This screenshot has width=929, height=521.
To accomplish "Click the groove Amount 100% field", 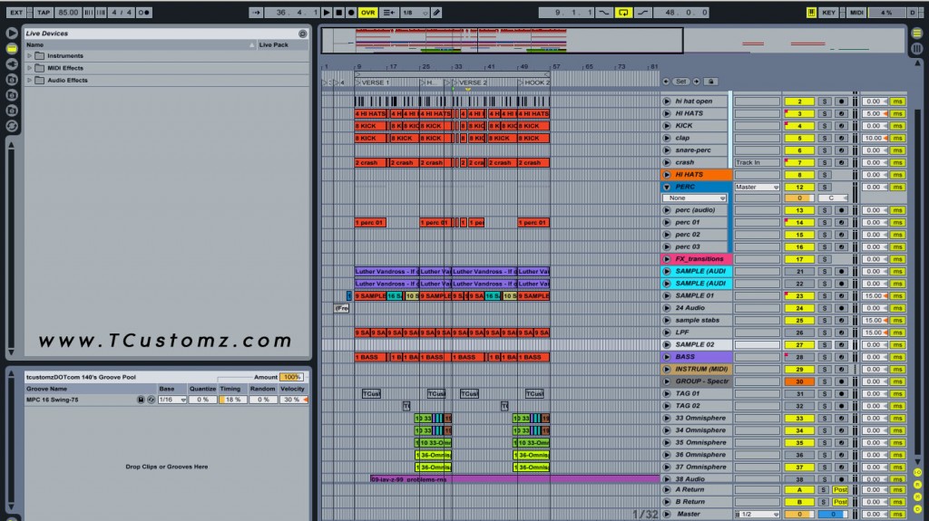I will click(291, 377).
